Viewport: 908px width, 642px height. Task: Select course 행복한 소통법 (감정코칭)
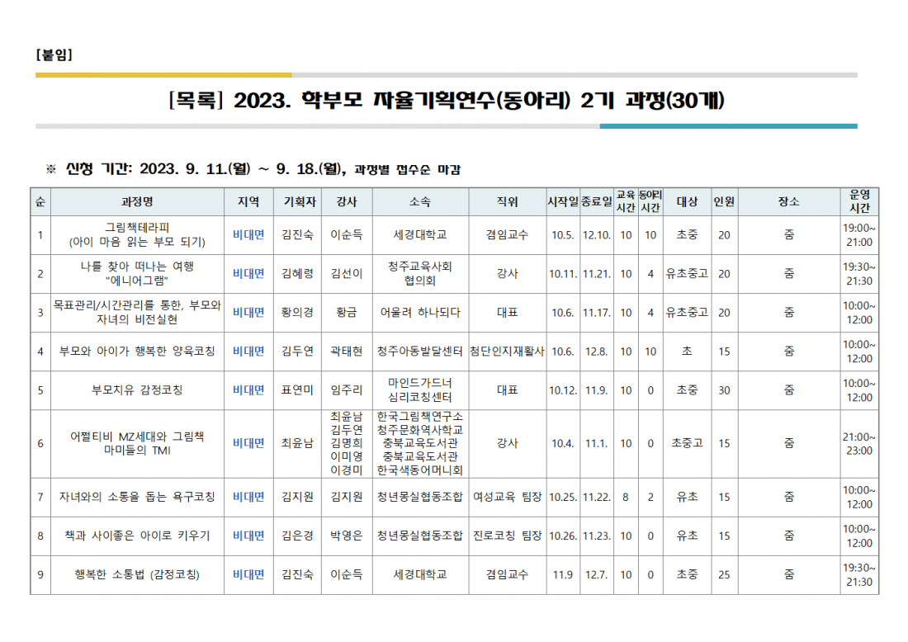(137, 575)
